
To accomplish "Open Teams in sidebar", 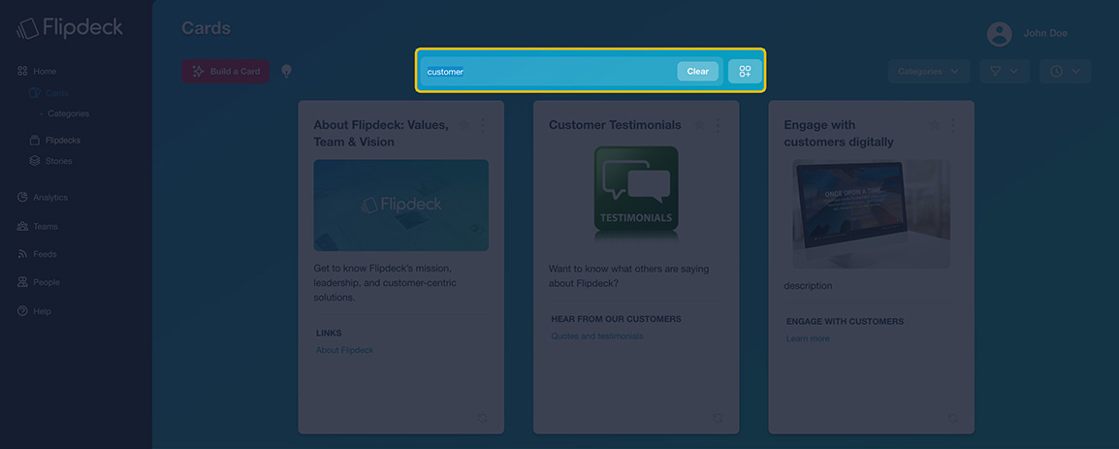I will (x=37, y=226).
